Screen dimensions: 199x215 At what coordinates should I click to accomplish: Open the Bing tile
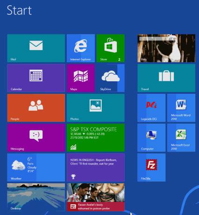(166, 48)
